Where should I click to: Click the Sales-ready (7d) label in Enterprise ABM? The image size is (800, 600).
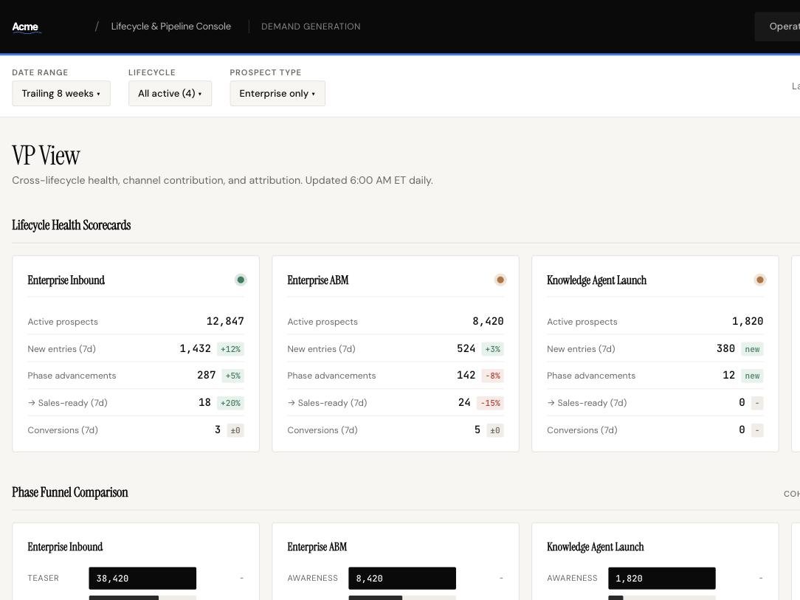pos(327,402)
